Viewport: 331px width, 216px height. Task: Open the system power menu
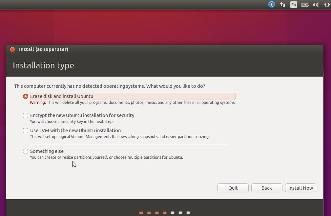(327, 5)
